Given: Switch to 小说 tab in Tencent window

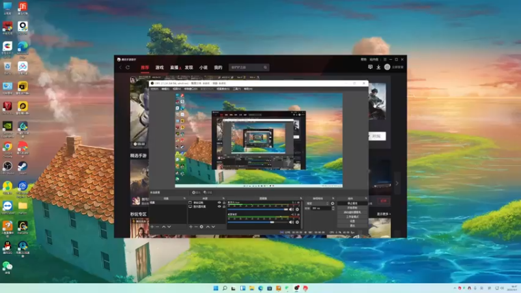Looking at the screenshot, I should [203, 68].
